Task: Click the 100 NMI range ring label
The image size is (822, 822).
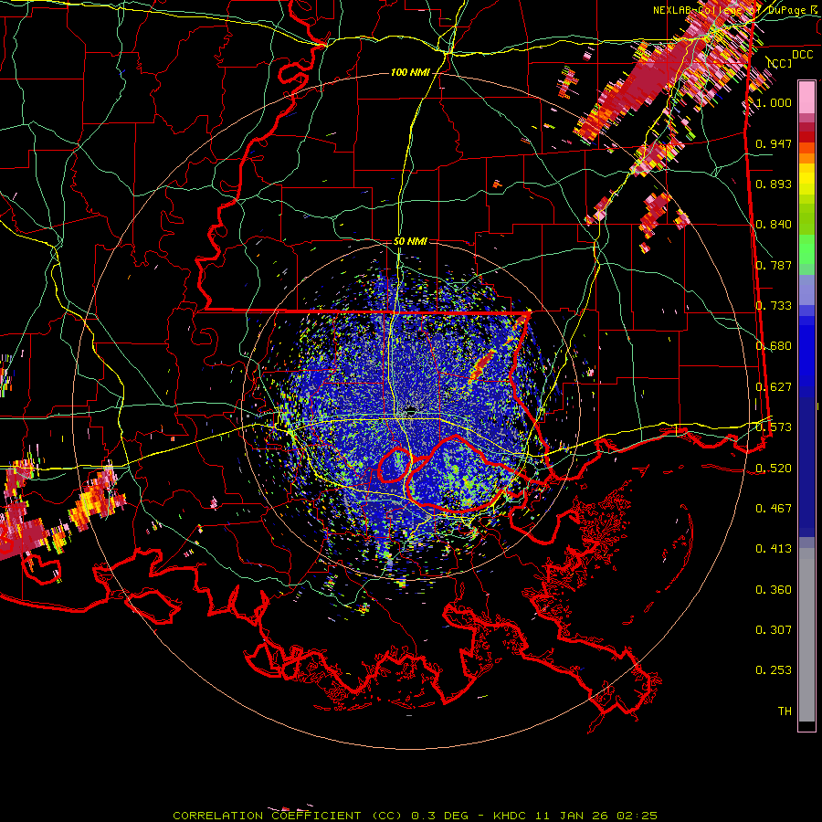Action: pyautogui.click(x=410, y=72)
